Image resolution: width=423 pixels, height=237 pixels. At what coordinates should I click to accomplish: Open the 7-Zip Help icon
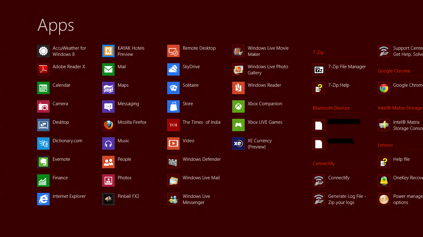pyautogui.click(x=319, y=88)
